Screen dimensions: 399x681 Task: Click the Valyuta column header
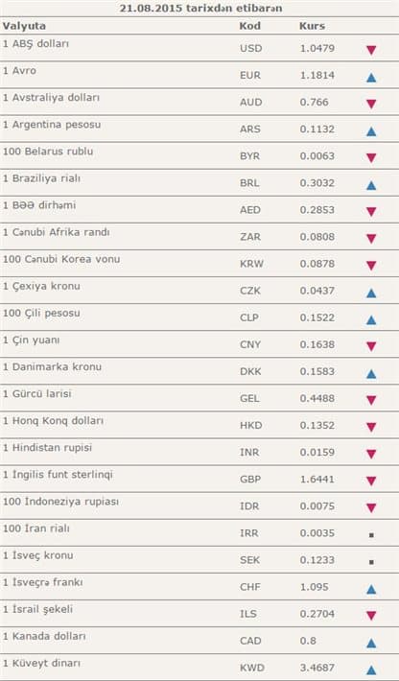(x=24, y=26)
